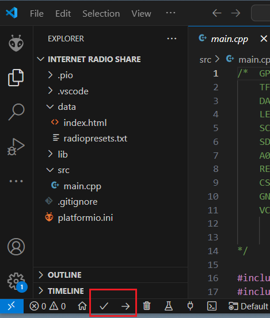Screen dimensions: 270x318
Task: Close the main.cpp editor tab
Action: pyautogui.click(x=264, y=39)
